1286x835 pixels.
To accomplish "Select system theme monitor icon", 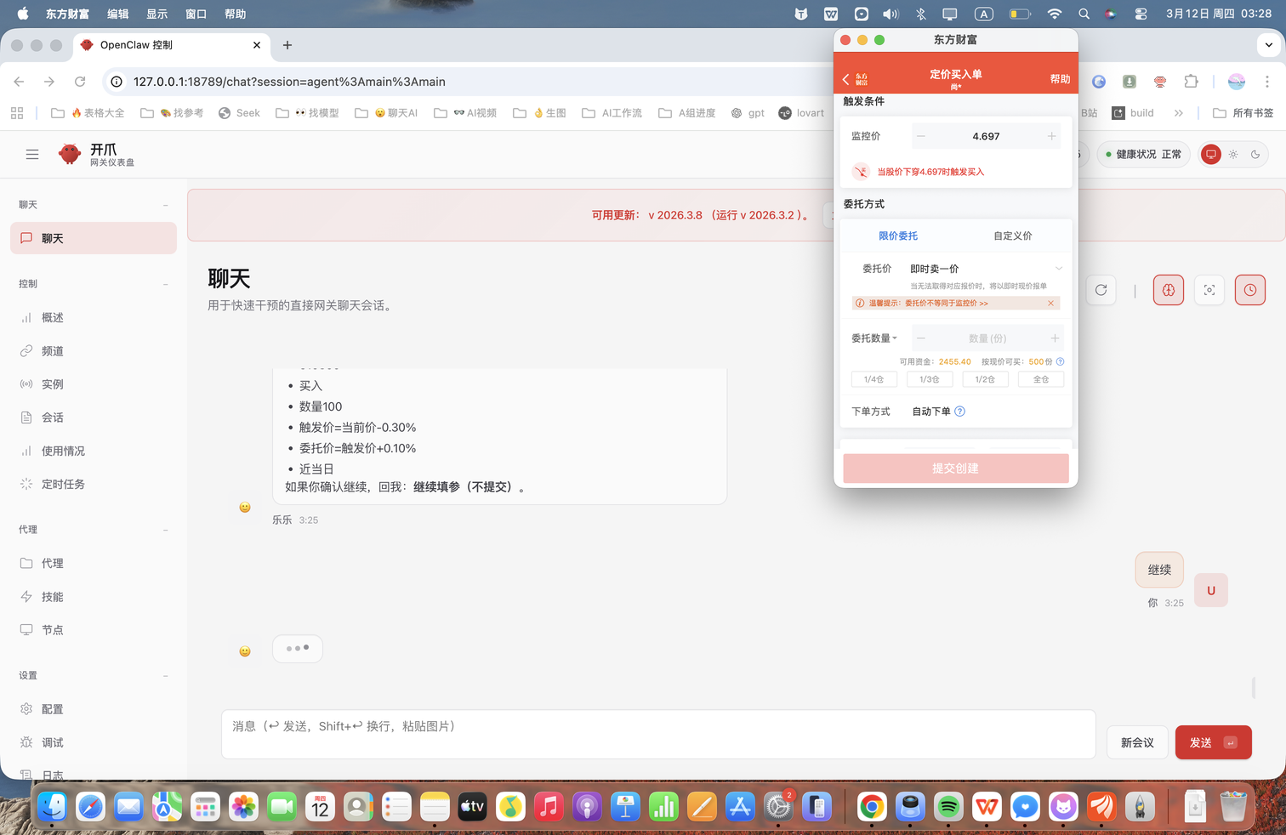I will (1210, 154).
